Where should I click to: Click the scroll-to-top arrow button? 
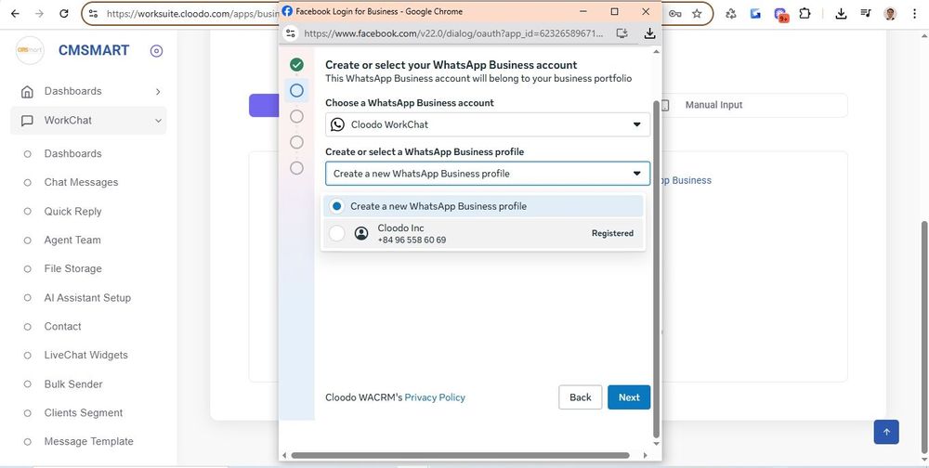[886, 432]
